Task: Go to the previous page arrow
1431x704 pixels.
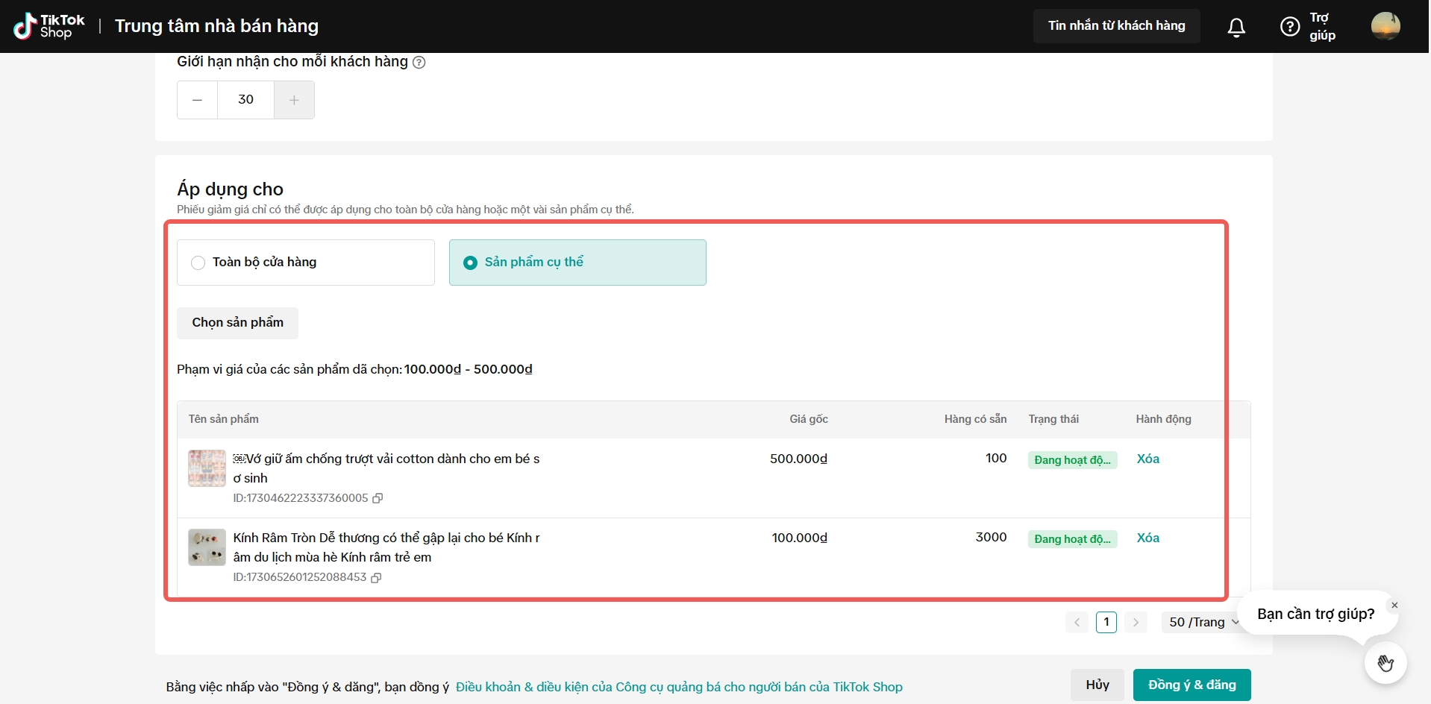Action: pyautogui.click(x=1077, y=622)
